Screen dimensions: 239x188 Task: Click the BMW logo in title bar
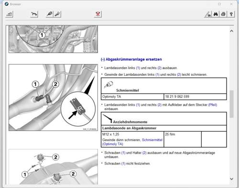(x=7, y=4)
